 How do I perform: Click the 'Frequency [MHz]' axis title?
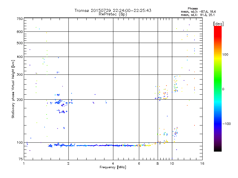coord(113,167)
